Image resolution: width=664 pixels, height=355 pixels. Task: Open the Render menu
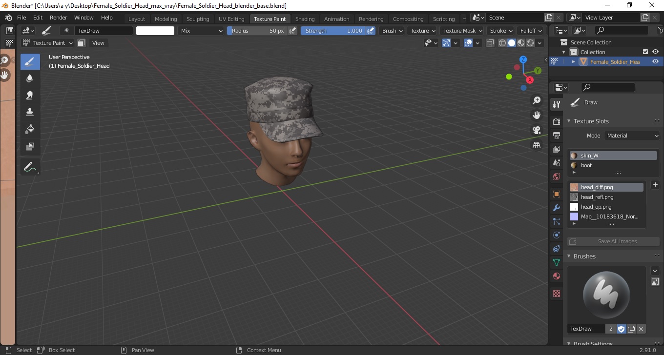click(x=58, y=18)
